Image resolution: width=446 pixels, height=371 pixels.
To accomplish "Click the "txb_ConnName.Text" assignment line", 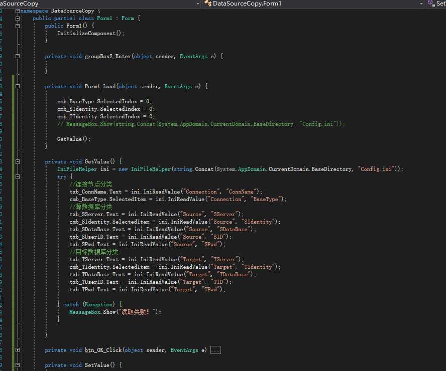I will (x=166, y=192).
